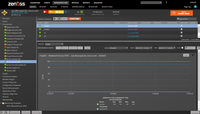The image size is (200, 114).
Task: Open the Avg dropdown in performance toolbar
Action: point(87,48)
